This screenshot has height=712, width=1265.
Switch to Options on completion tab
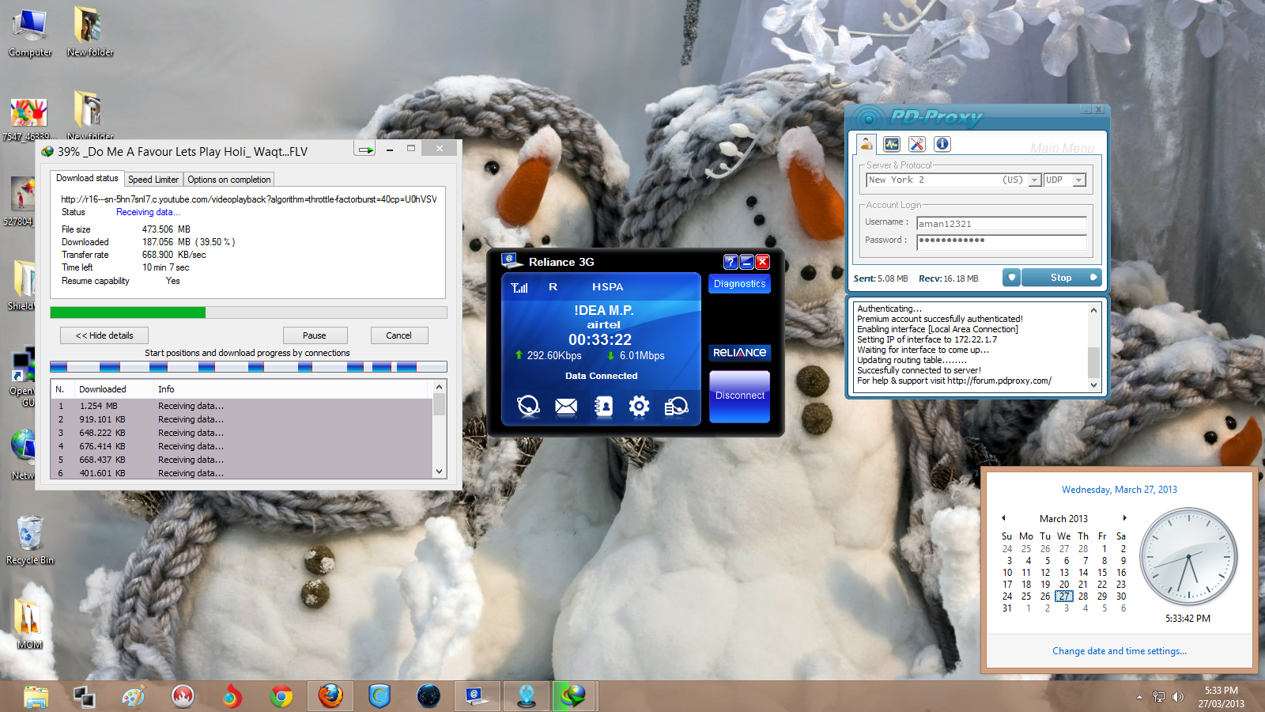click(x=229, y=180)
